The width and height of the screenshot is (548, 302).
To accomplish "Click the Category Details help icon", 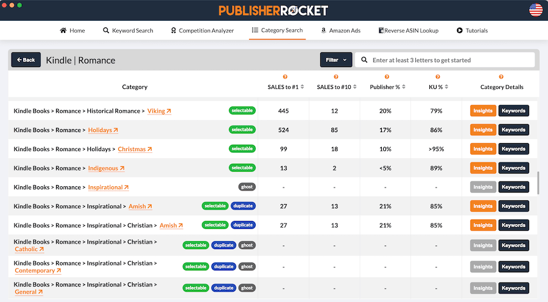I will (x=501, y=77).
